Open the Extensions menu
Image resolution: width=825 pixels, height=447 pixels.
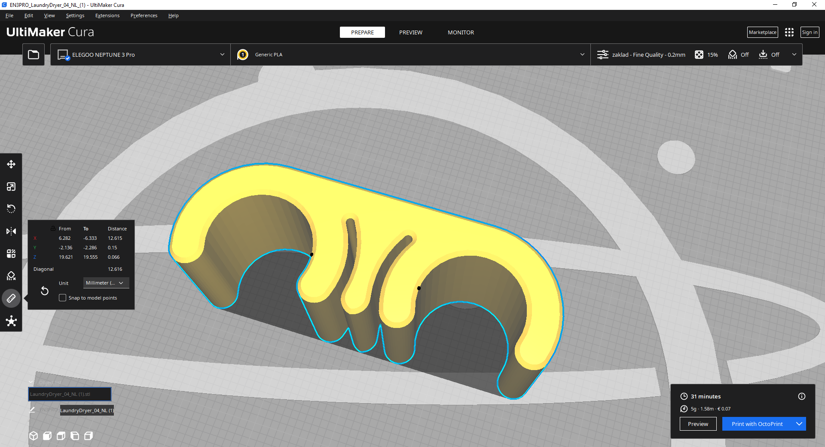107,15
